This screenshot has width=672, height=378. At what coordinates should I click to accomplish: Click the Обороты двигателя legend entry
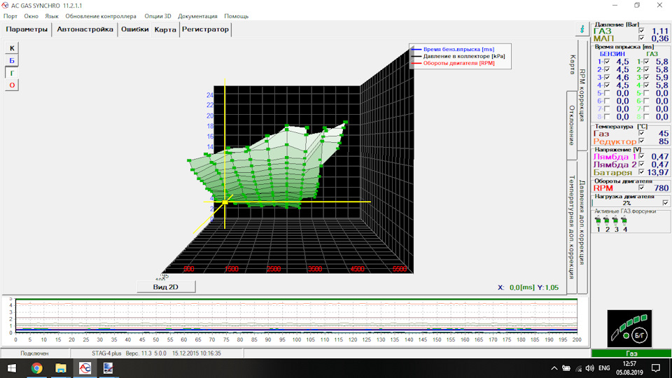458,63
